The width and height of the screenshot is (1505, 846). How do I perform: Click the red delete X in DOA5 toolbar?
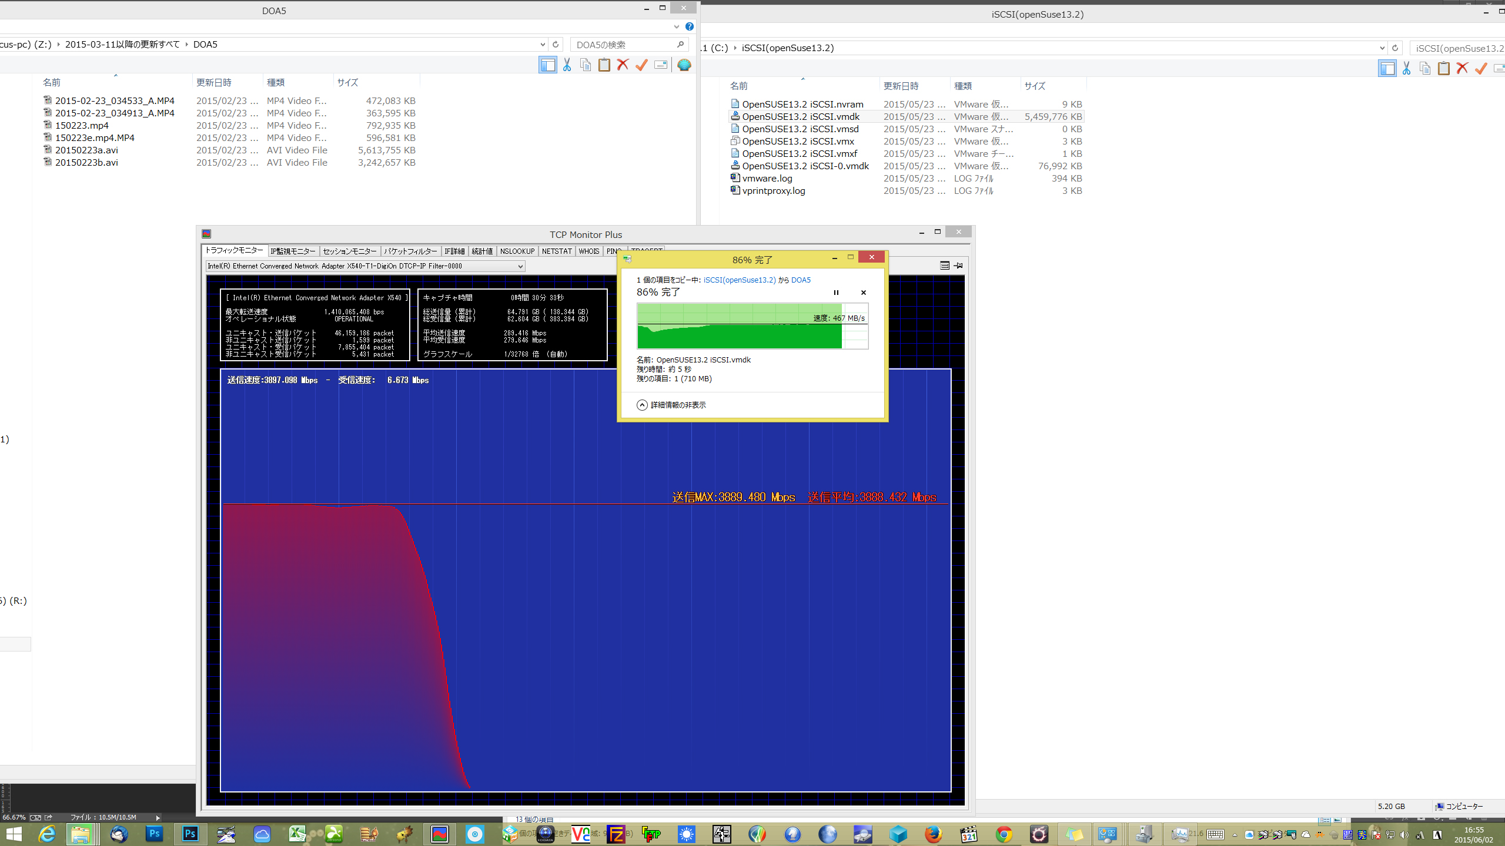tap(623, 65)
